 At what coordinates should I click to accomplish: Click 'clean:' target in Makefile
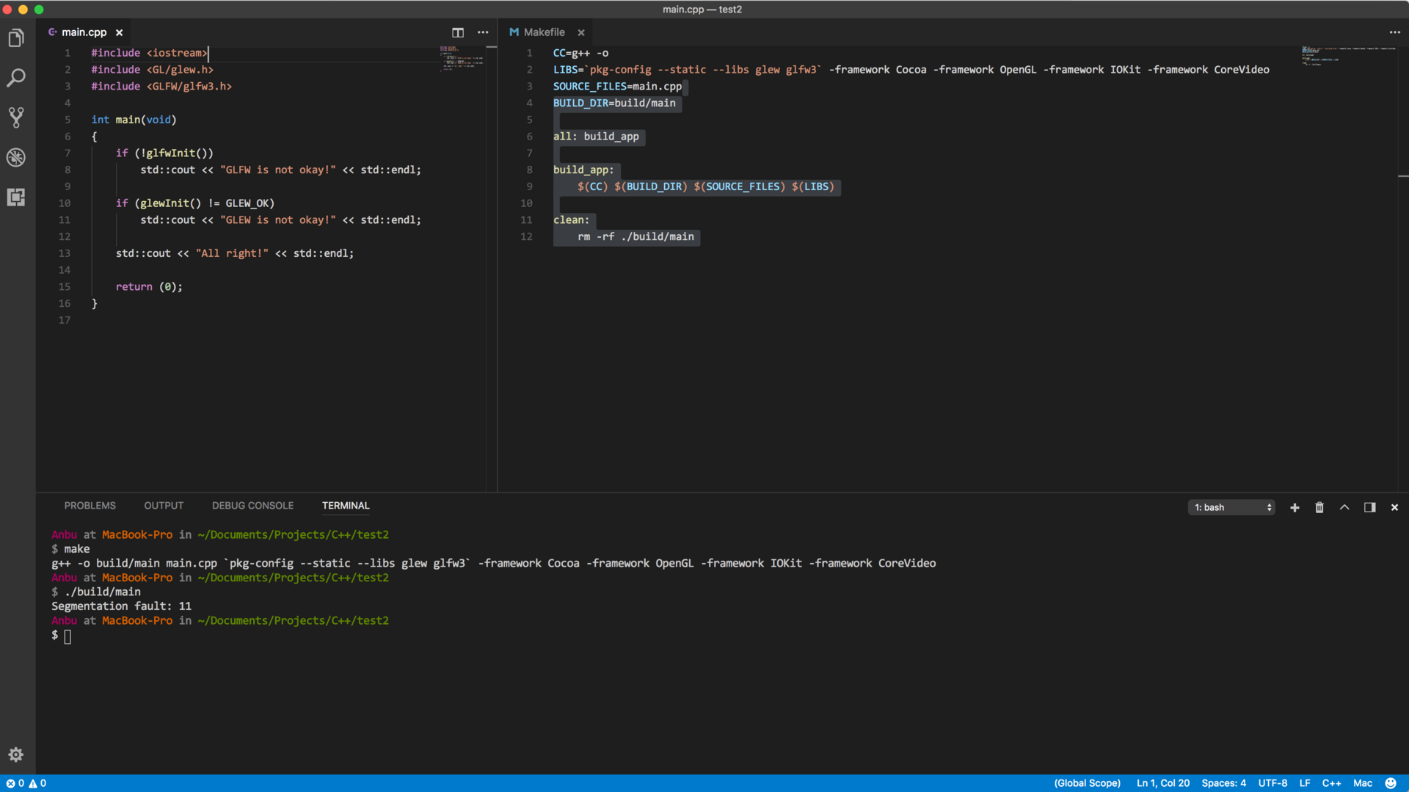571,220
